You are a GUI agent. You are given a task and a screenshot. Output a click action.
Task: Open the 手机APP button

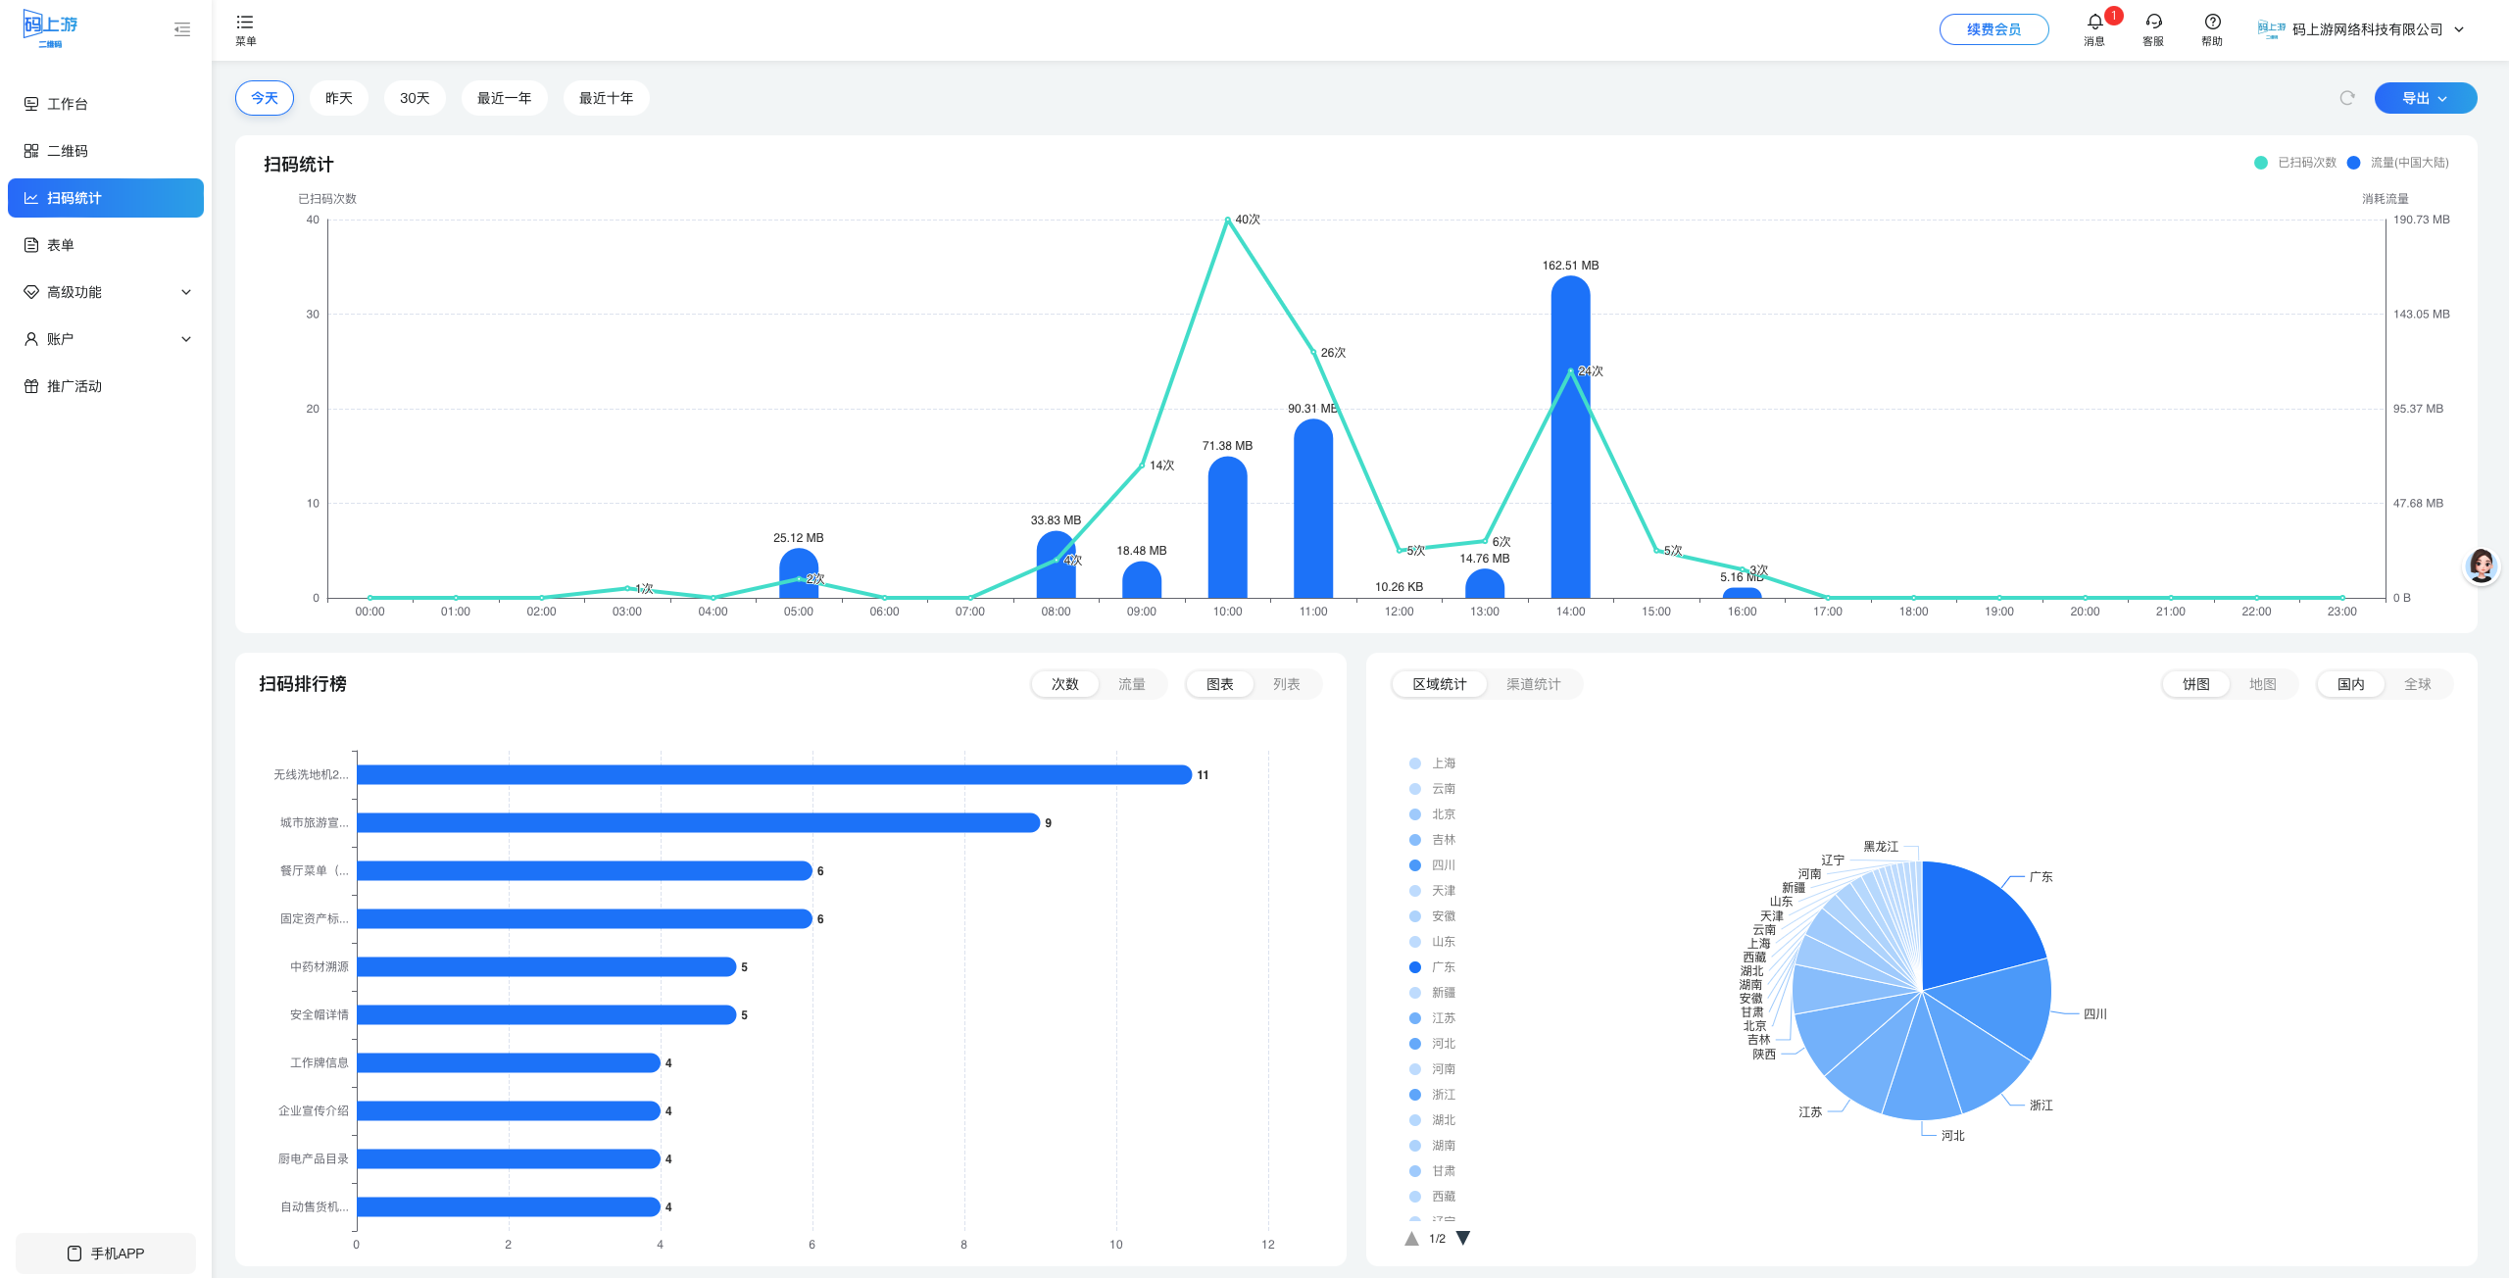[106, 1253]
